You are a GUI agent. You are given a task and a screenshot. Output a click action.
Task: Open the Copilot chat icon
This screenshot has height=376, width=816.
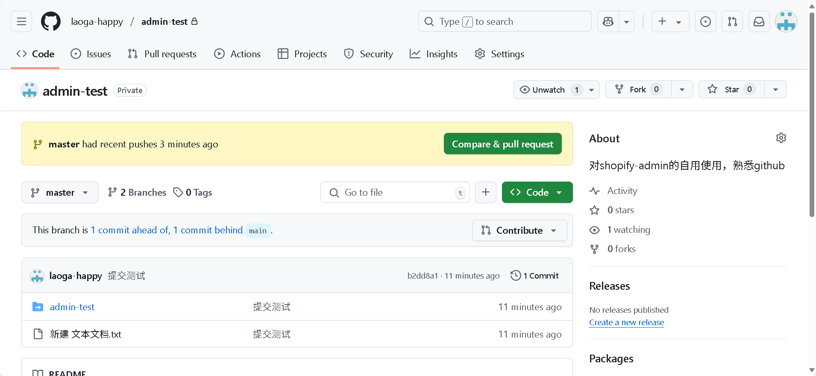(x=608, y=21)
